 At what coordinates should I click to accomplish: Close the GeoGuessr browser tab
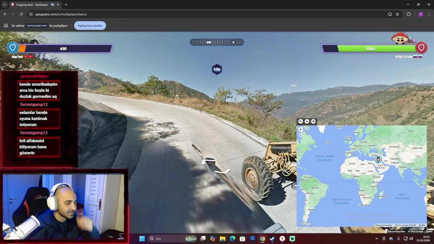(57, 5)
